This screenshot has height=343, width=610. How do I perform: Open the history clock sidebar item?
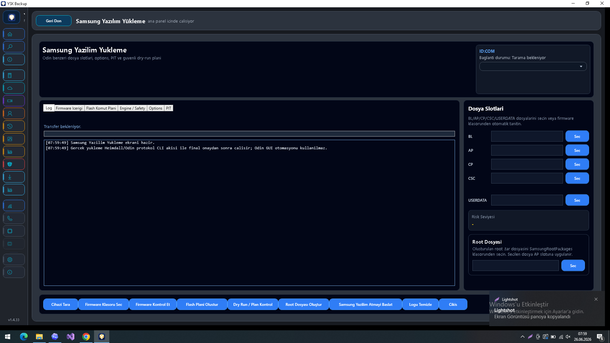click(14, 126)
